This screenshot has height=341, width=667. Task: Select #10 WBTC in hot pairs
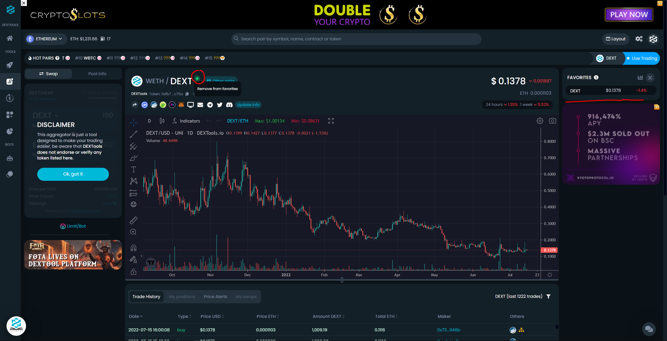tap(88, 58)
